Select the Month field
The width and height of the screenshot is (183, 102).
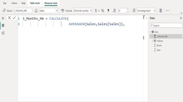pos(159,45)
